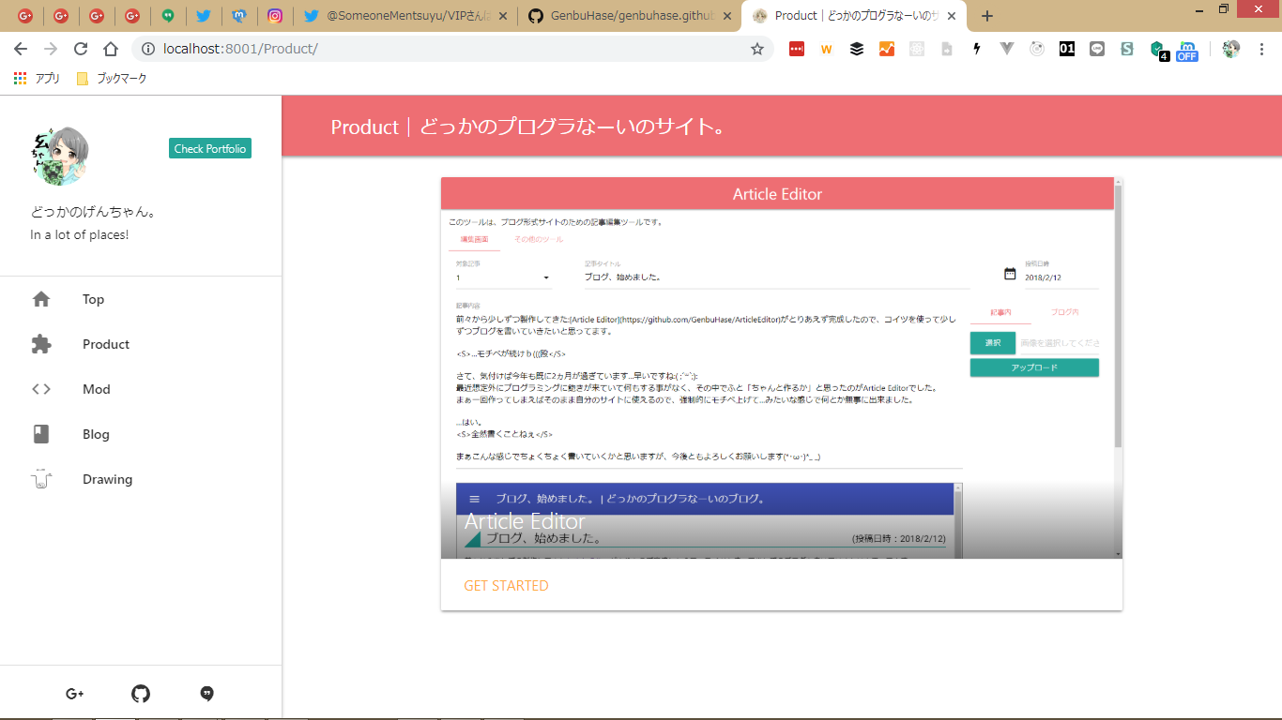Click the drawing icon beside Drawing

pos(41,479)
